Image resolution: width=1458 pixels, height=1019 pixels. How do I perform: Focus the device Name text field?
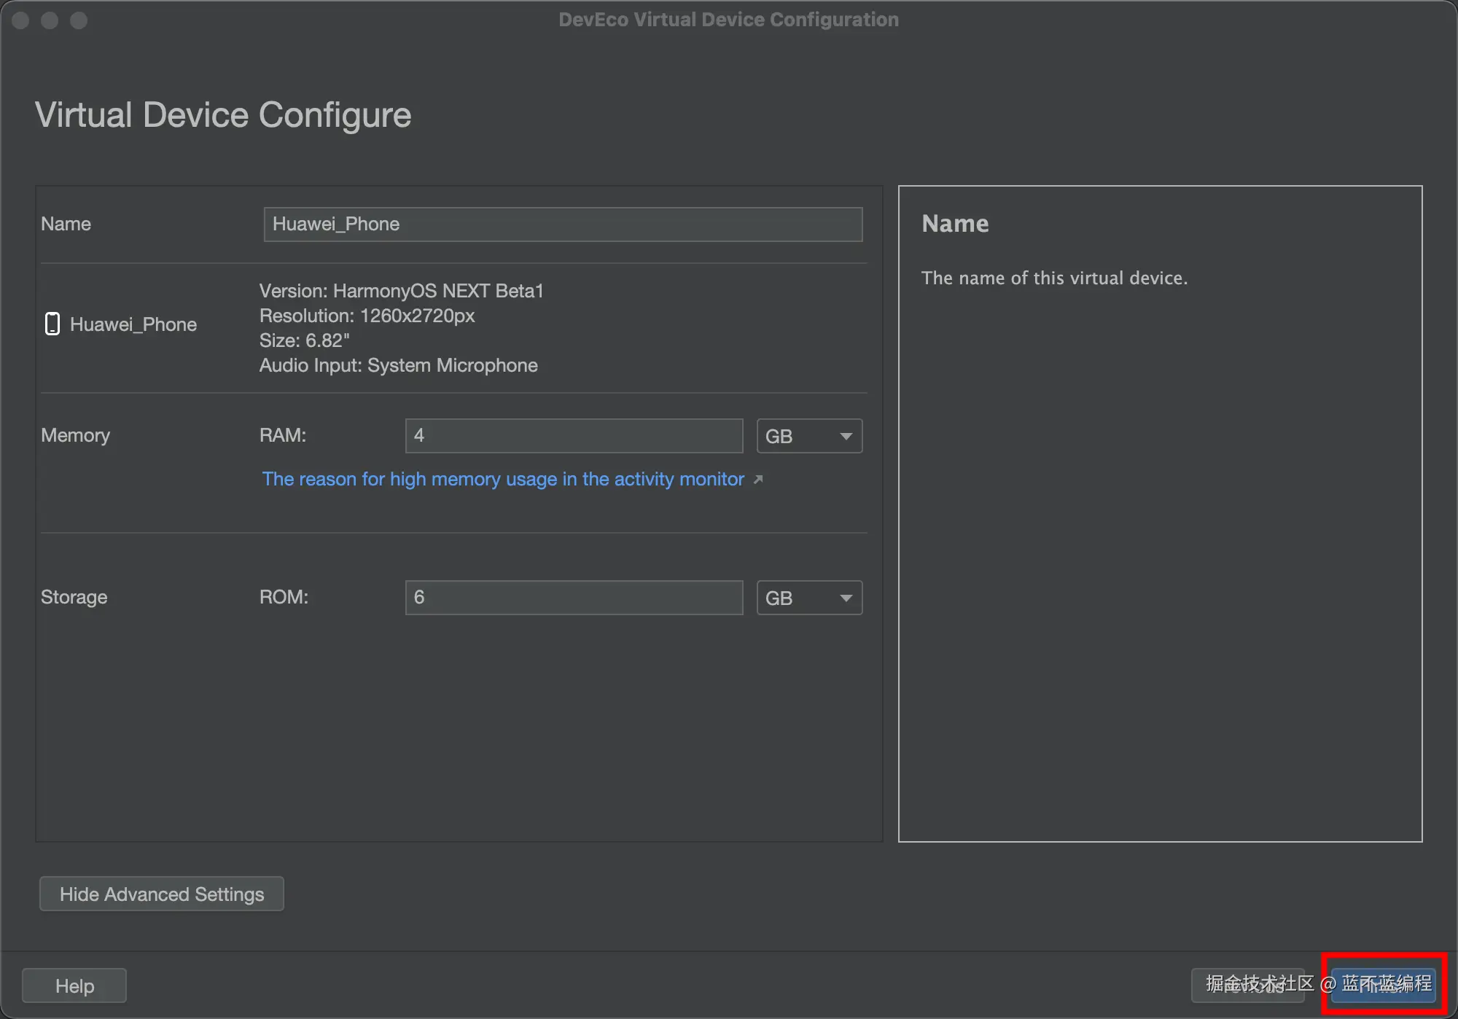point(563,224)
